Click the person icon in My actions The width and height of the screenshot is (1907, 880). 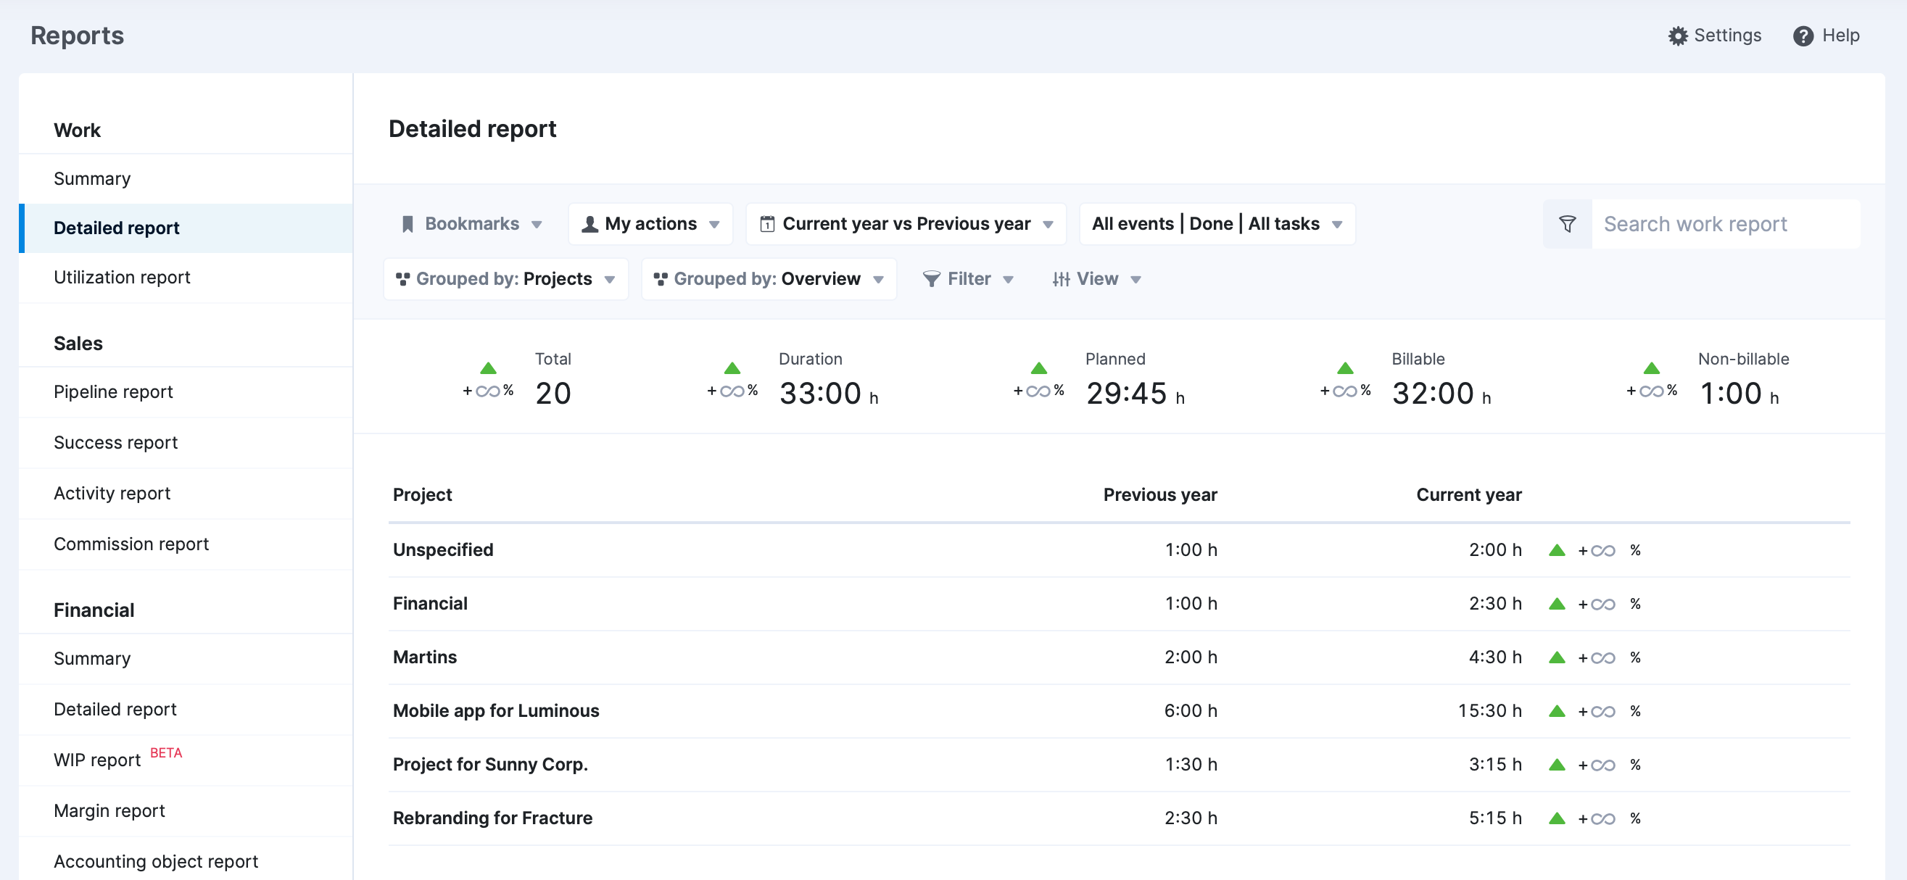[590, 223]
